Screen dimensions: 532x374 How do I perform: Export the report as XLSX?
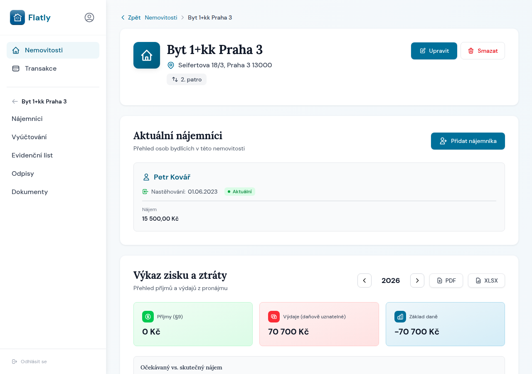tap(486, 280)
